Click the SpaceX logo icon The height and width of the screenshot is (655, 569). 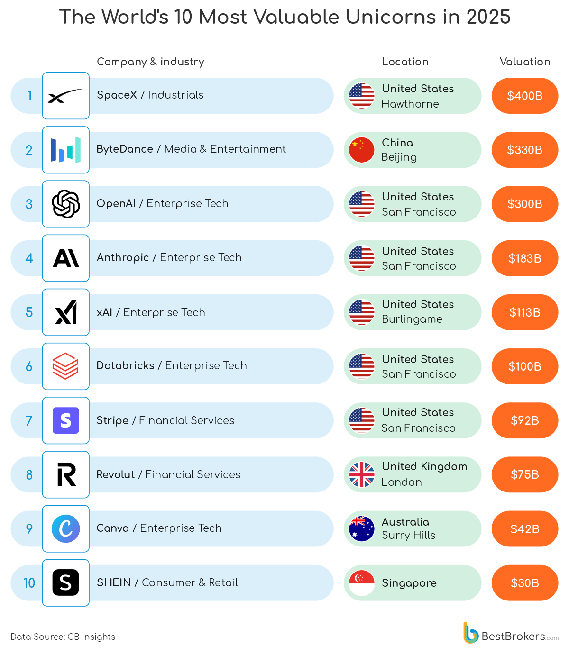pos(65,96)
